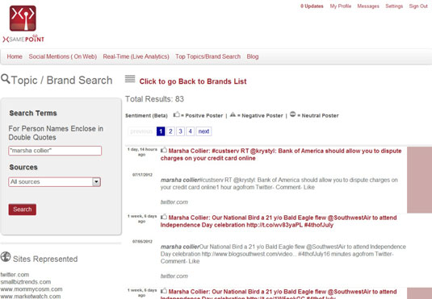Open 0 Updates link
432x299 pixels.
click(x=312, y=6)
